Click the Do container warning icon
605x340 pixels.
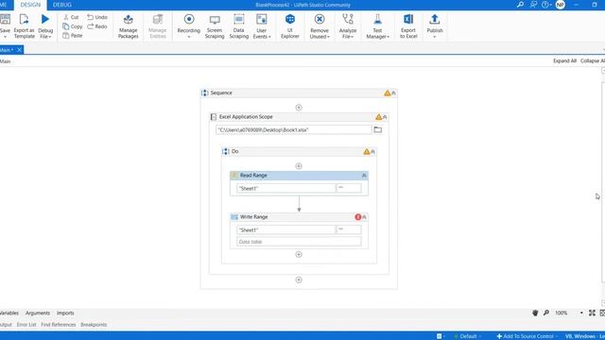pyautogui.click(x=367, y=151)
